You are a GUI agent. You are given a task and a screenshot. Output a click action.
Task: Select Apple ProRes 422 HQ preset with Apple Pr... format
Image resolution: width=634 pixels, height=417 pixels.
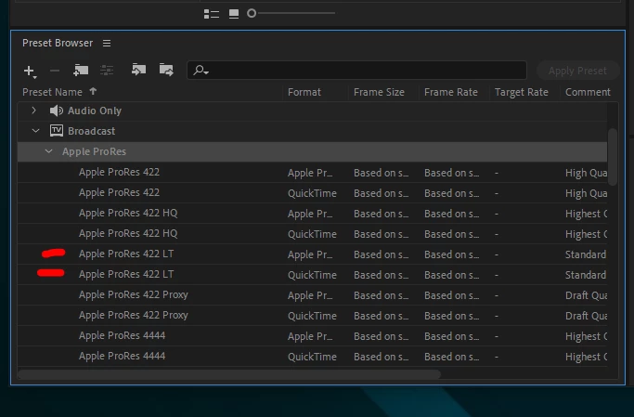[x=312, y=214]
